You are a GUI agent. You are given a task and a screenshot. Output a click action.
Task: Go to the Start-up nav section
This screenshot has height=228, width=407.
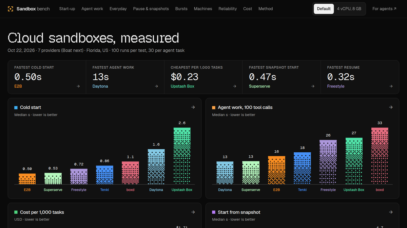[x=67, y=9]
